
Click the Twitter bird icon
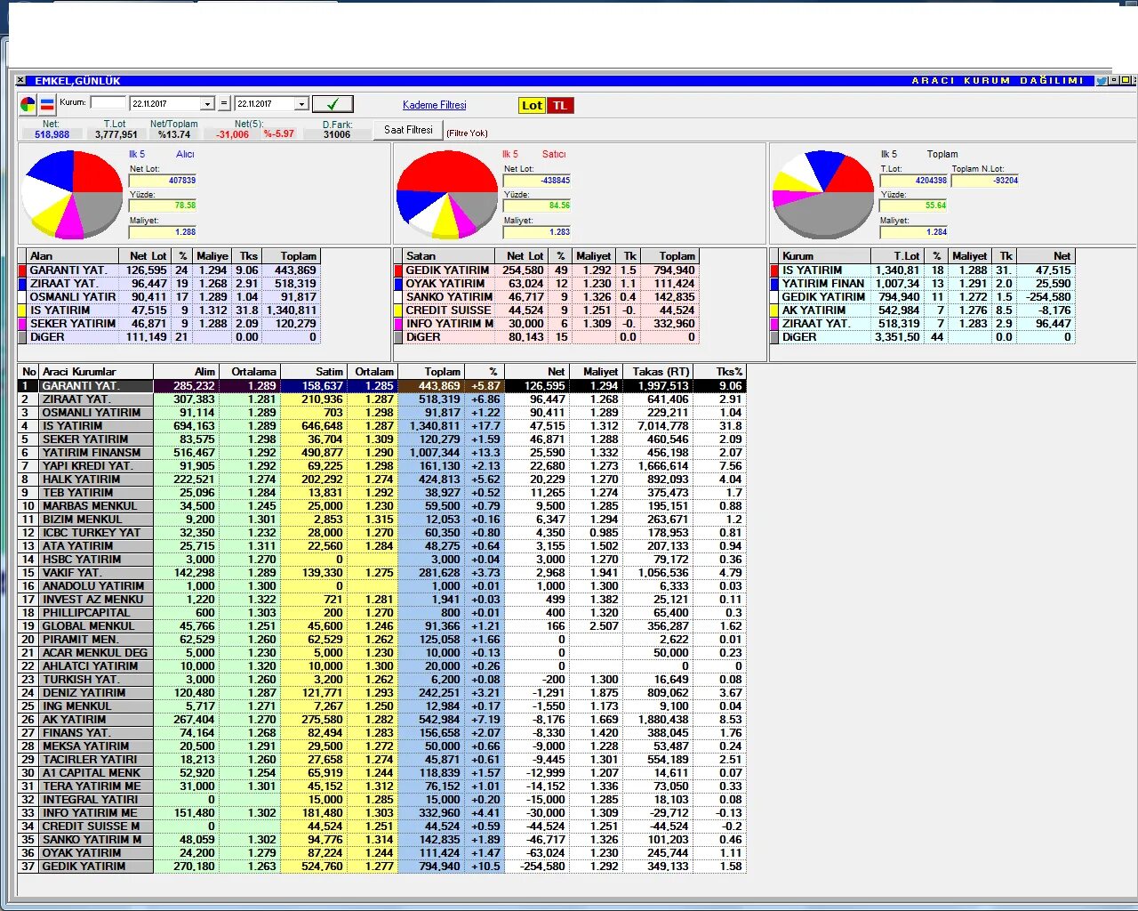coord(1101,81)
